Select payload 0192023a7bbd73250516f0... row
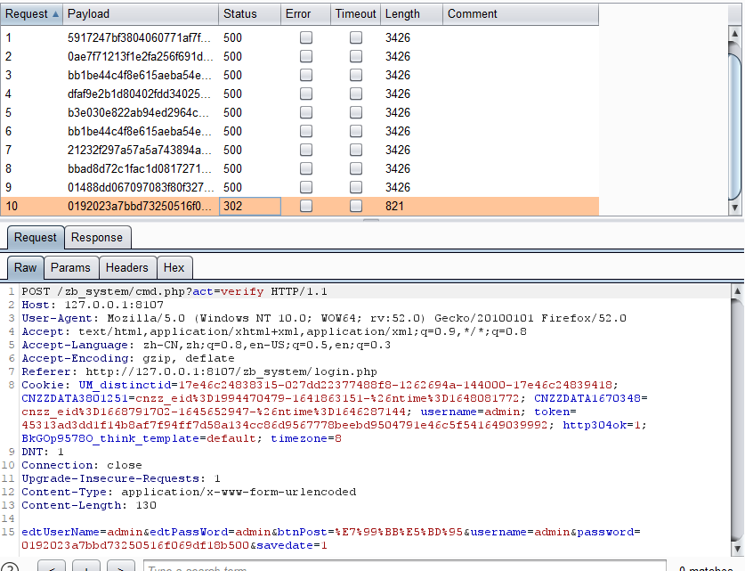Image resolution: width=745 pixels, height=571 pixels. (299, 206)
